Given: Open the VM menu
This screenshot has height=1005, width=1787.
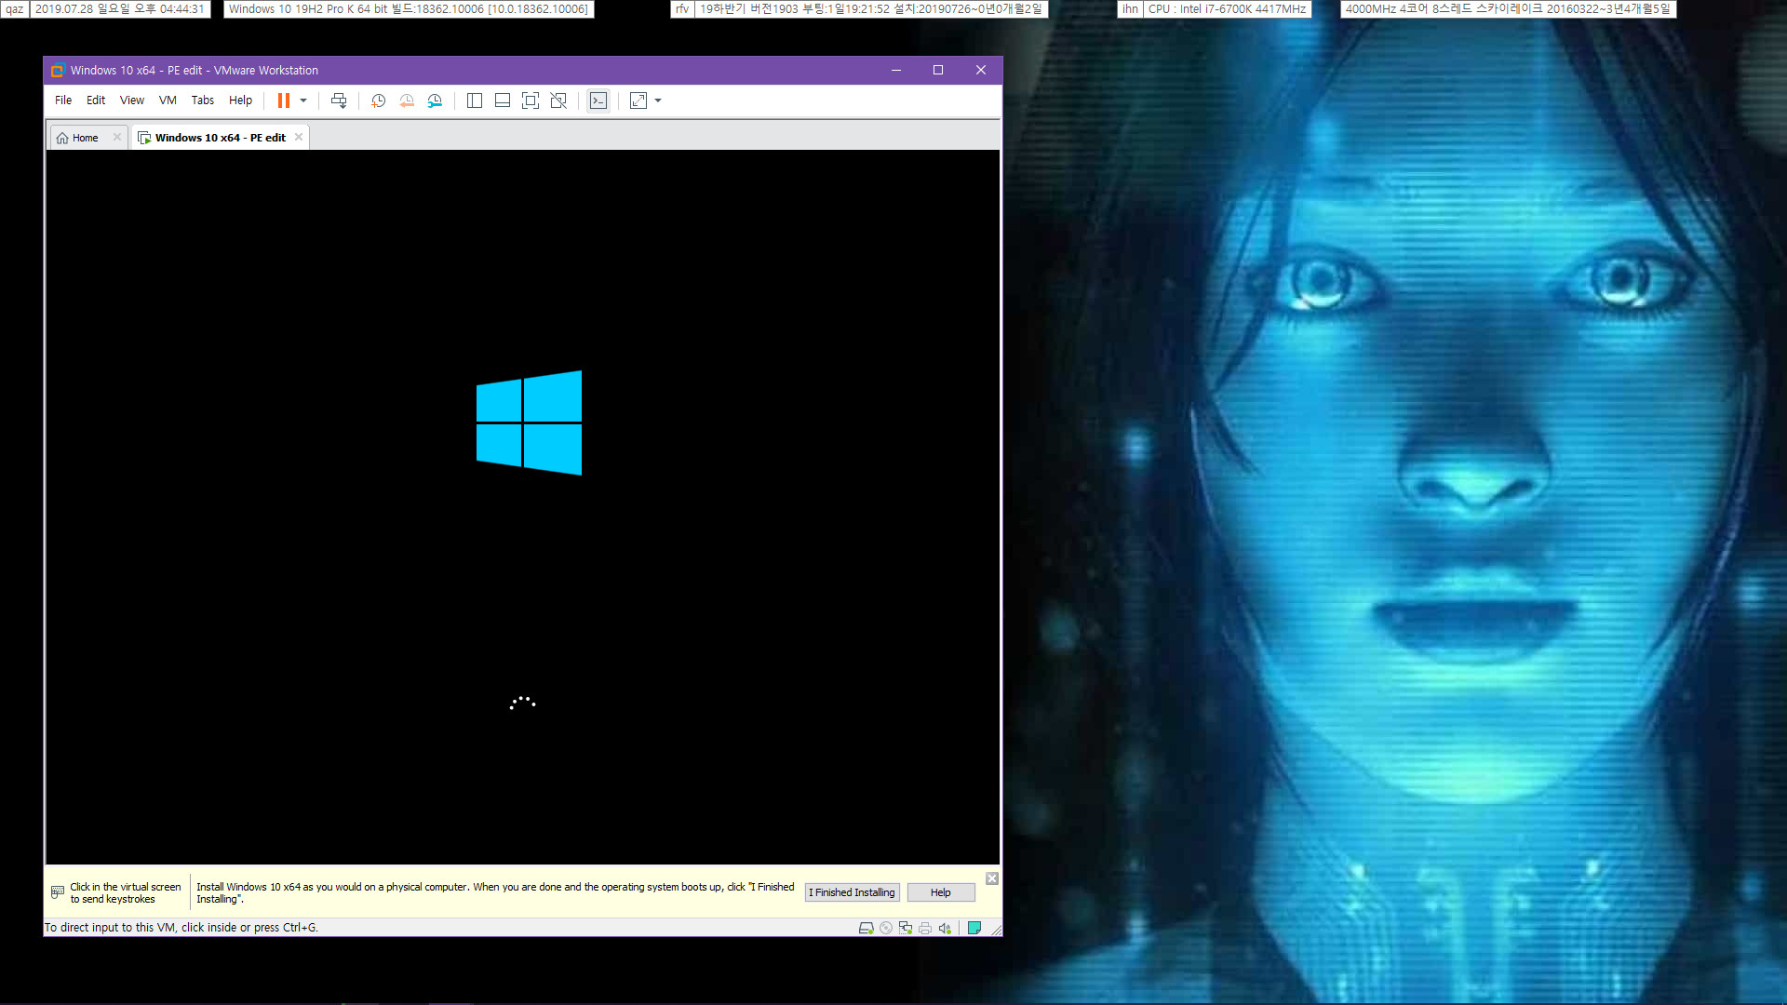Looking at the screenshot, I should click(168, 100).
